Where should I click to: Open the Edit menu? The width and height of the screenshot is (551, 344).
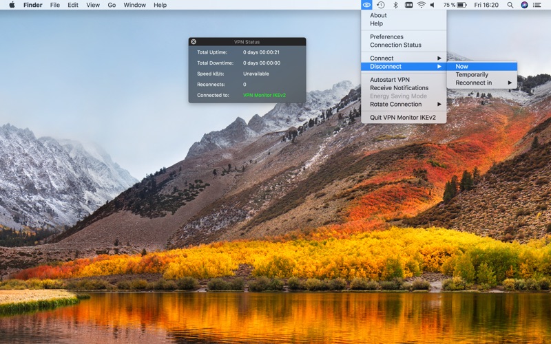coord(73,5)
